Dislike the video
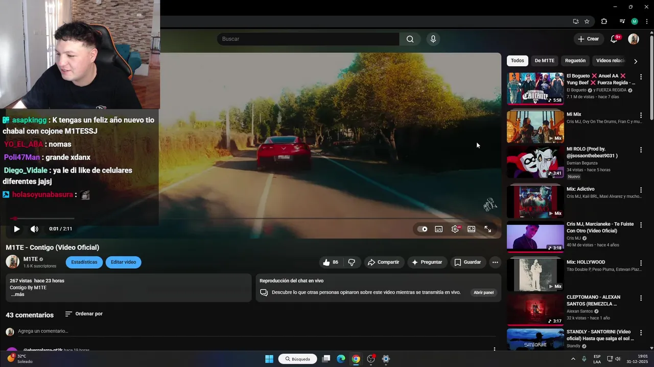Viewport: 654px width, 367px height. (x=352, y=263)
